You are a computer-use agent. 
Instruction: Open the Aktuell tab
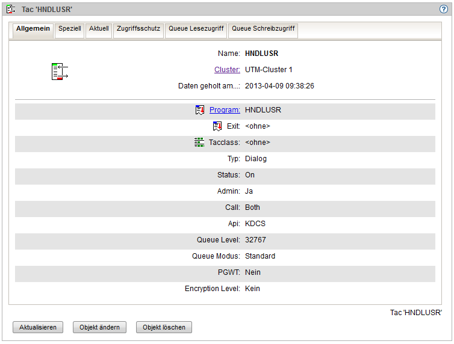pos(99,29)
